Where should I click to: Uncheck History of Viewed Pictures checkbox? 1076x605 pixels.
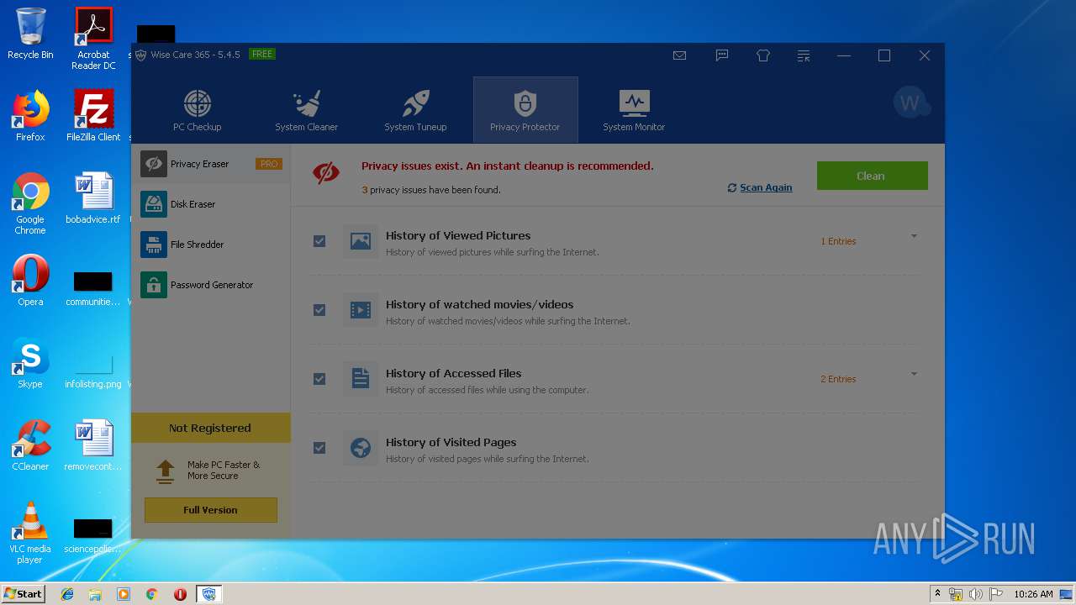319,241
